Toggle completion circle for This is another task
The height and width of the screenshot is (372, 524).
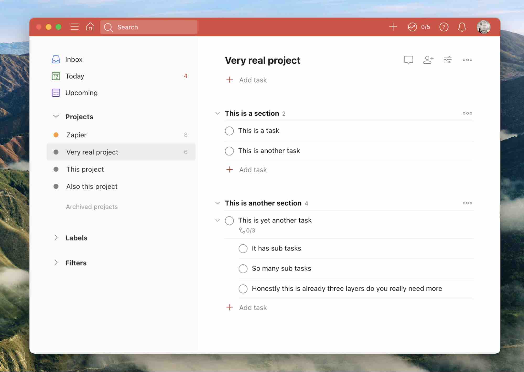[x=229, y=151]
